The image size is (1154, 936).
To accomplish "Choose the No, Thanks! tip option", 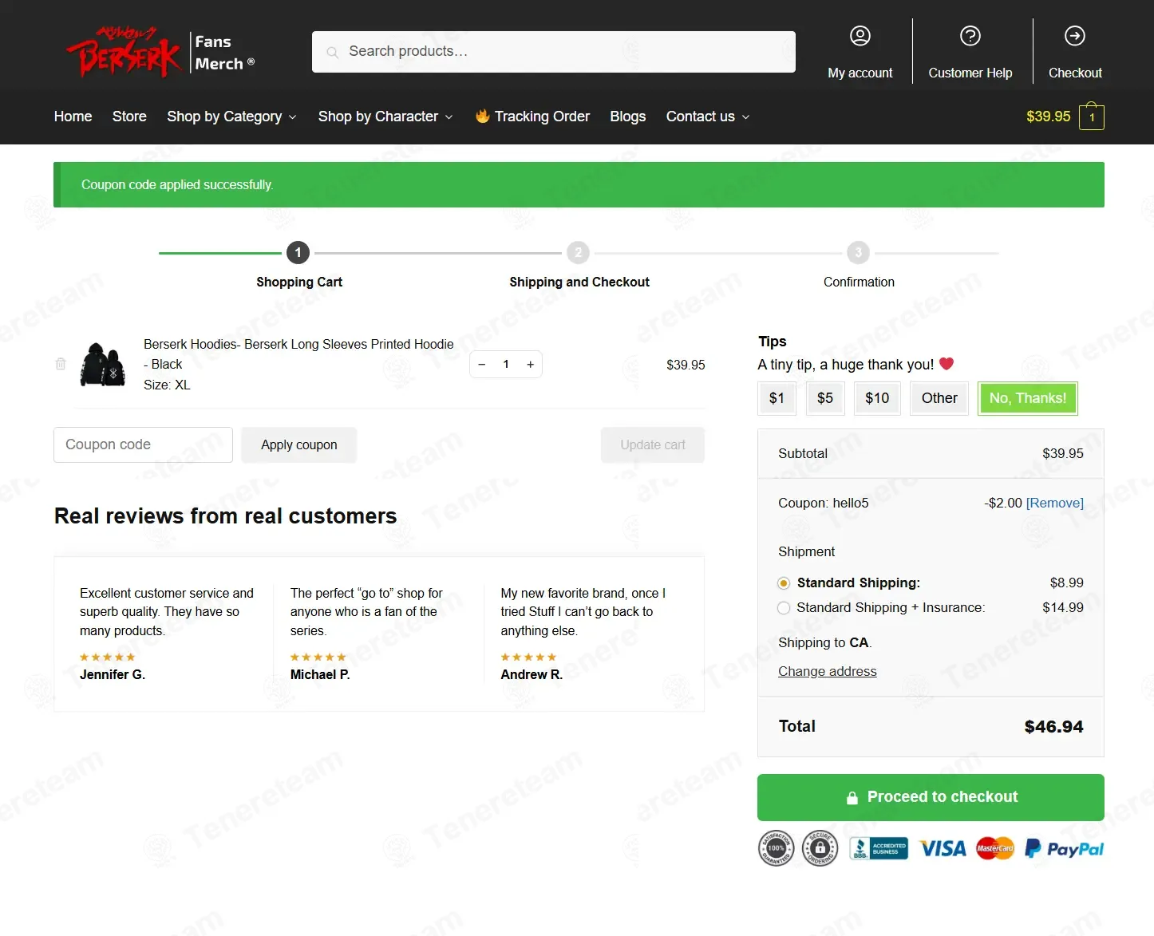I will 1028,398.
